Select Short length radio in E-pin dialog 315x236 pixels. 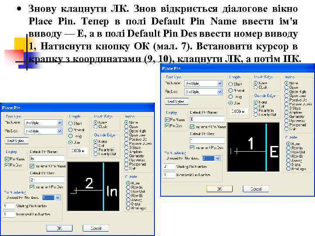[x=231, y=84]
